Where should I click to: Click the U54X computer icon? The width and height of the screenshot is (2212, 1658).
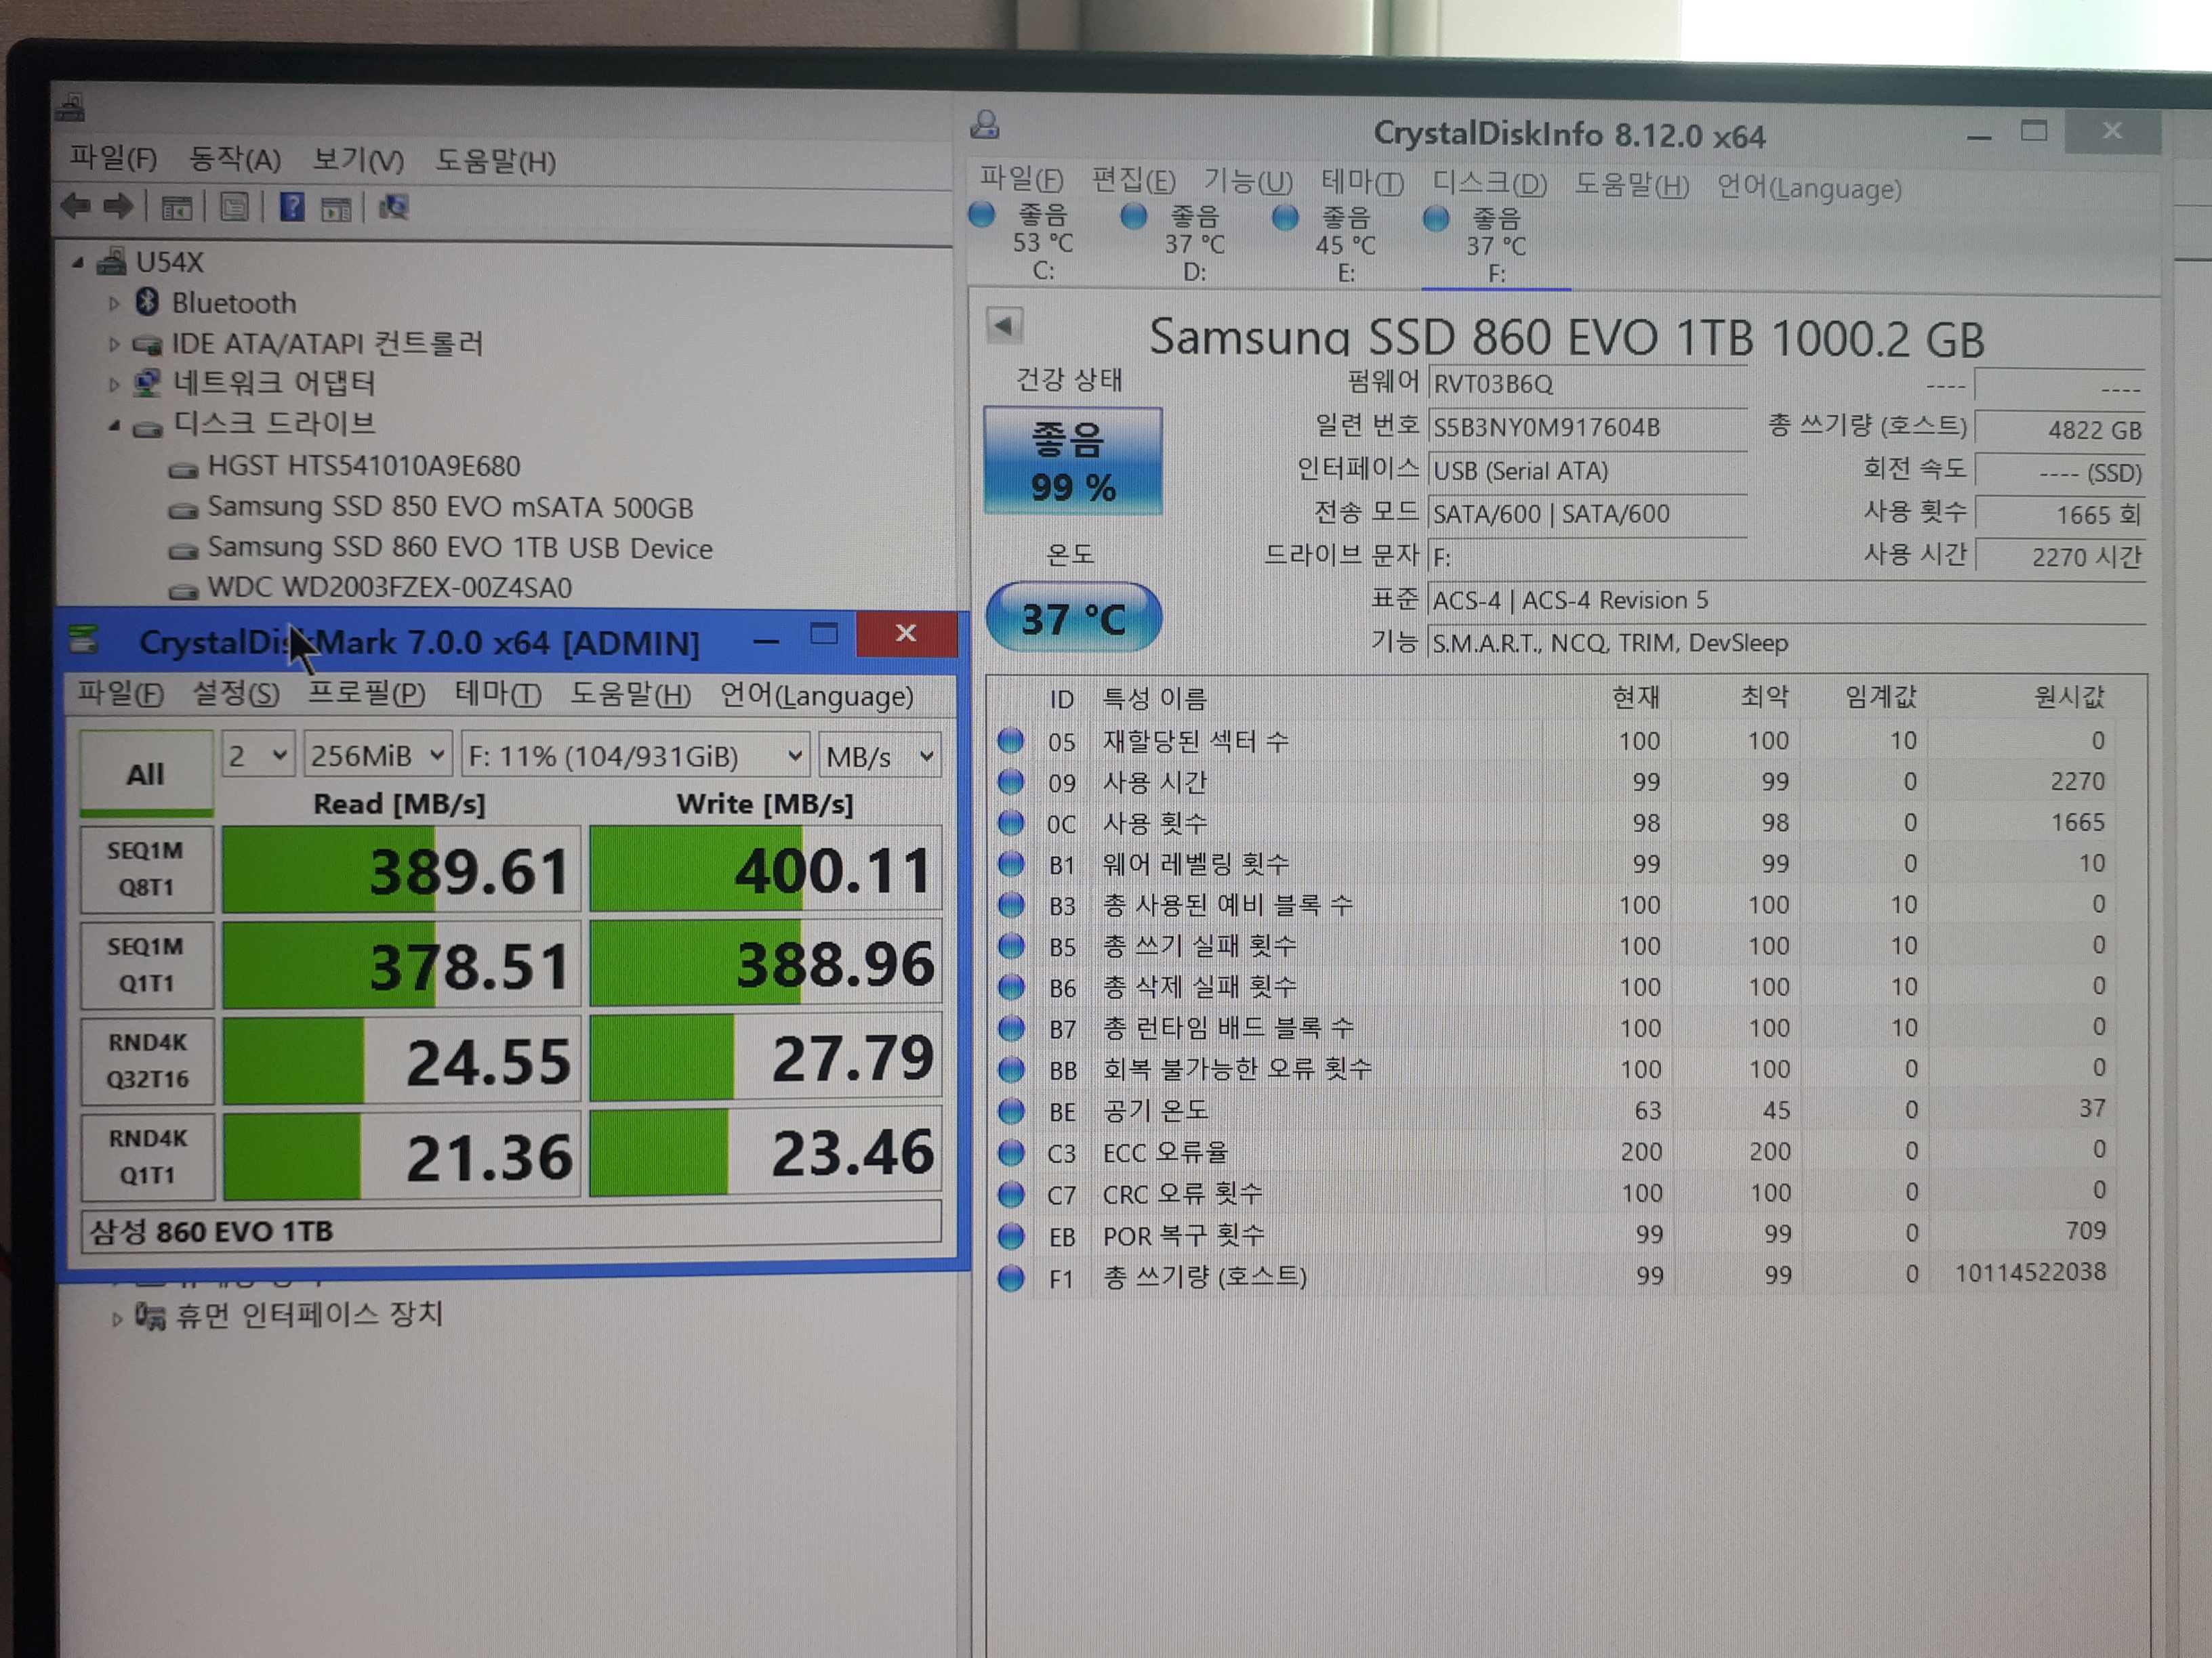[112, 262]
